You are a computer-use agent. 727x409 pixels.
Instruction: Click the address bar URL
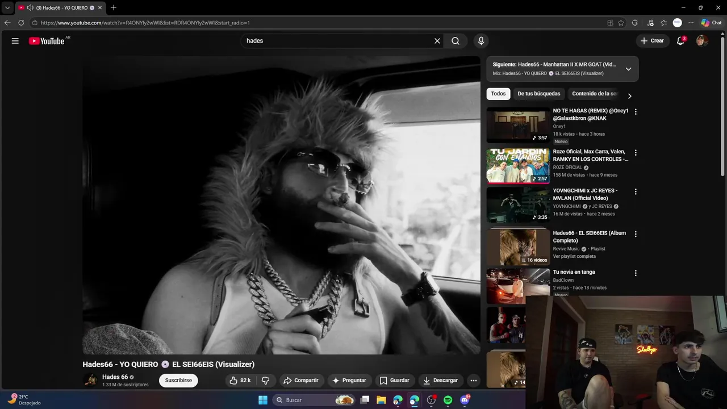click(145, 23)
